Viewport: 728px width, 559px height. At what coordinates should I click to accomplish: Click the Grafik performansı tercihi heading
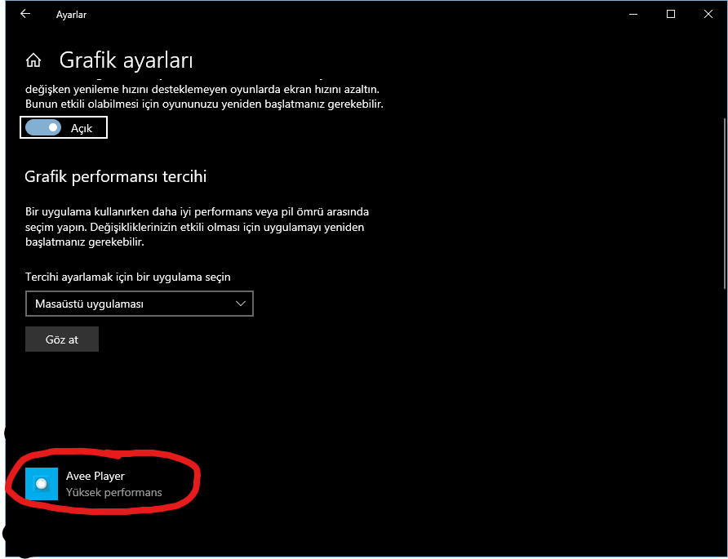click(115, 176)
